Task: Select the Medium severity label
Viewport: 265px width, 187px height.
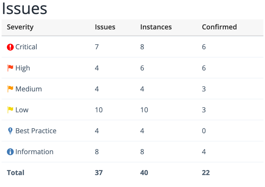Action: [29, 89]
